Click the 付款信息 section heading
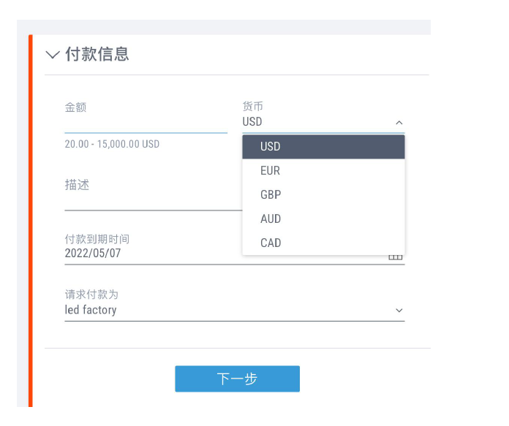509x426 pixels. point(97,54)
